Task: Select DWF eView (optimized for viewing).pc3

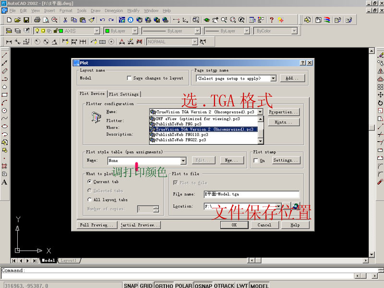Action: [x=204, y=119]
